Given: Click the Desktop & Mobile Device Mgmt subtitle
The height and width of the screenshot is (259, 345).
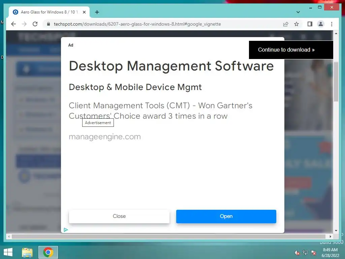Looking at the screenshot, I should tap(135, 87).
